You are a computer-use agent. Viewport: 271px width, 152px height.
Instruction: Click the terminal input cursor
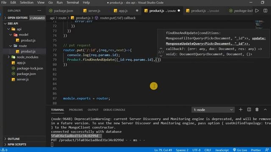click(52, 144)
